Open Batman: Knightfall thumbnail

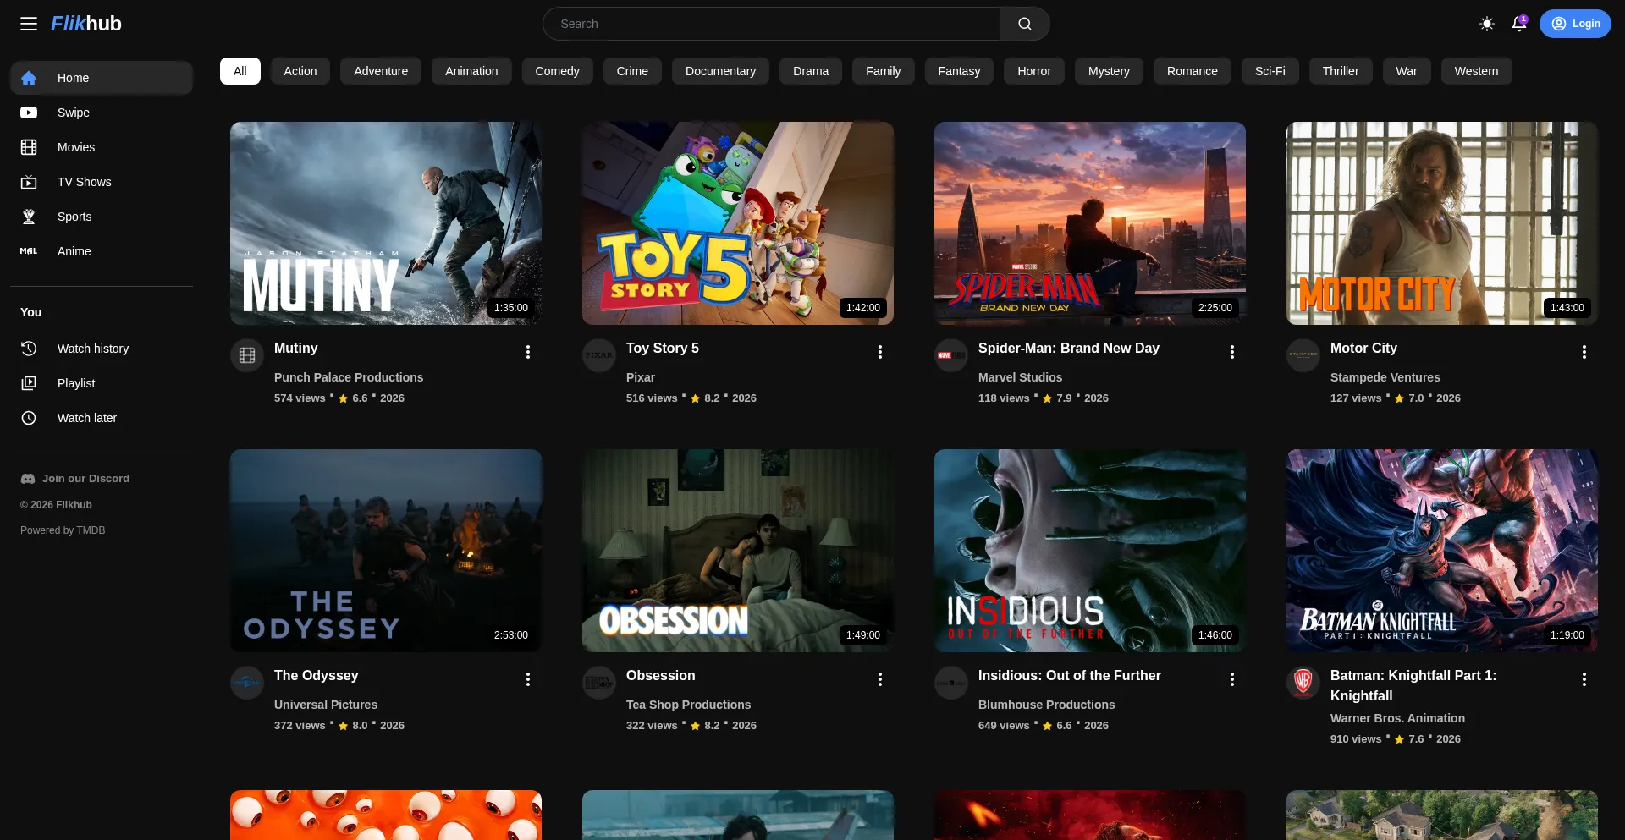pyautogui.click(x=1442, y=551)
